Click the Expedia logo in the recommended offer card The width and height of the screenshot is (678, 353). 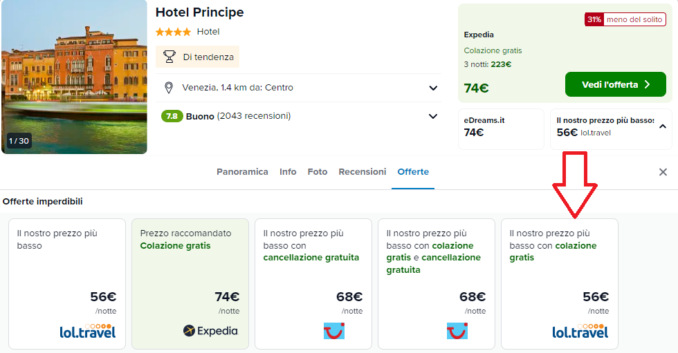click(x=210, y=331)
